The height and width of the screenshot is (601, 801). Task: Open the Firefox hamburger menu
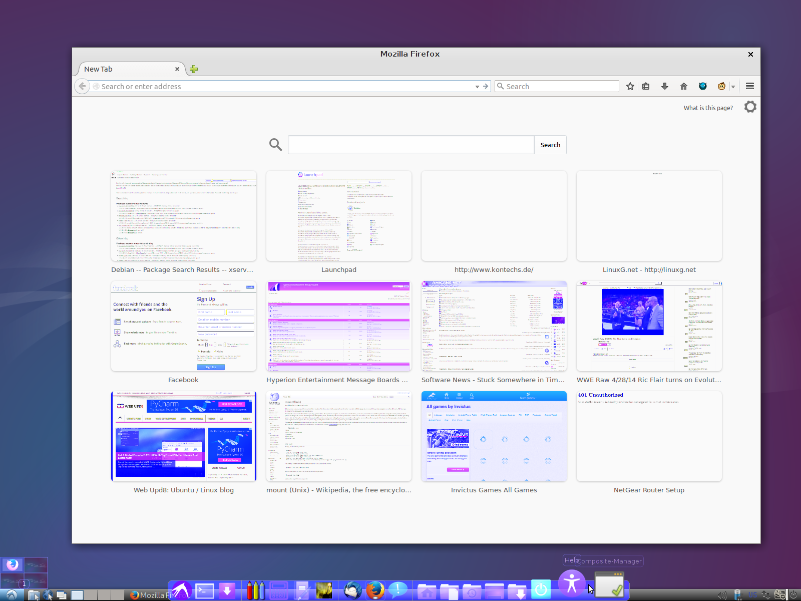[x=749, y=86]
